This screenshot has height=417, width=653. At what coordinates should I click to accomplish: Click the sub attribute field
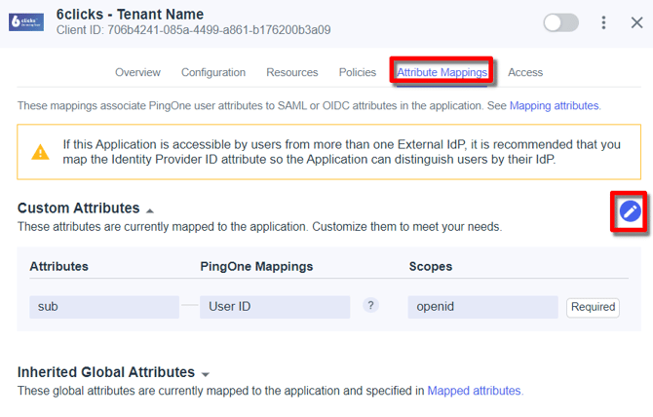pyautogui.click(x=102, y=307)
